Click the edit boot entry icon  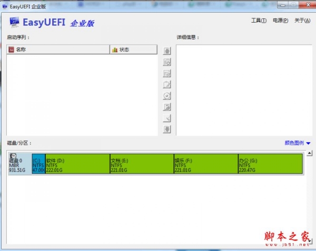[x=167, y=85]
